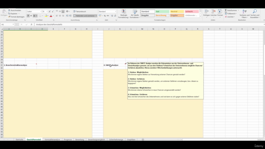Expand cell styles gallery
This screenshot has height=149, width=265.
[x=200, y=17]
